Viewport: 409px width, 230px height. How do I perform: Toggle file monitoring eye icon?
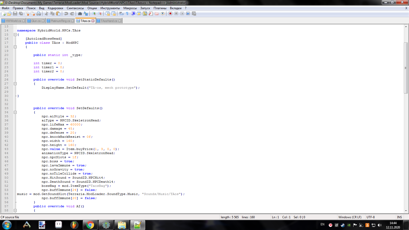pos(163,14)
